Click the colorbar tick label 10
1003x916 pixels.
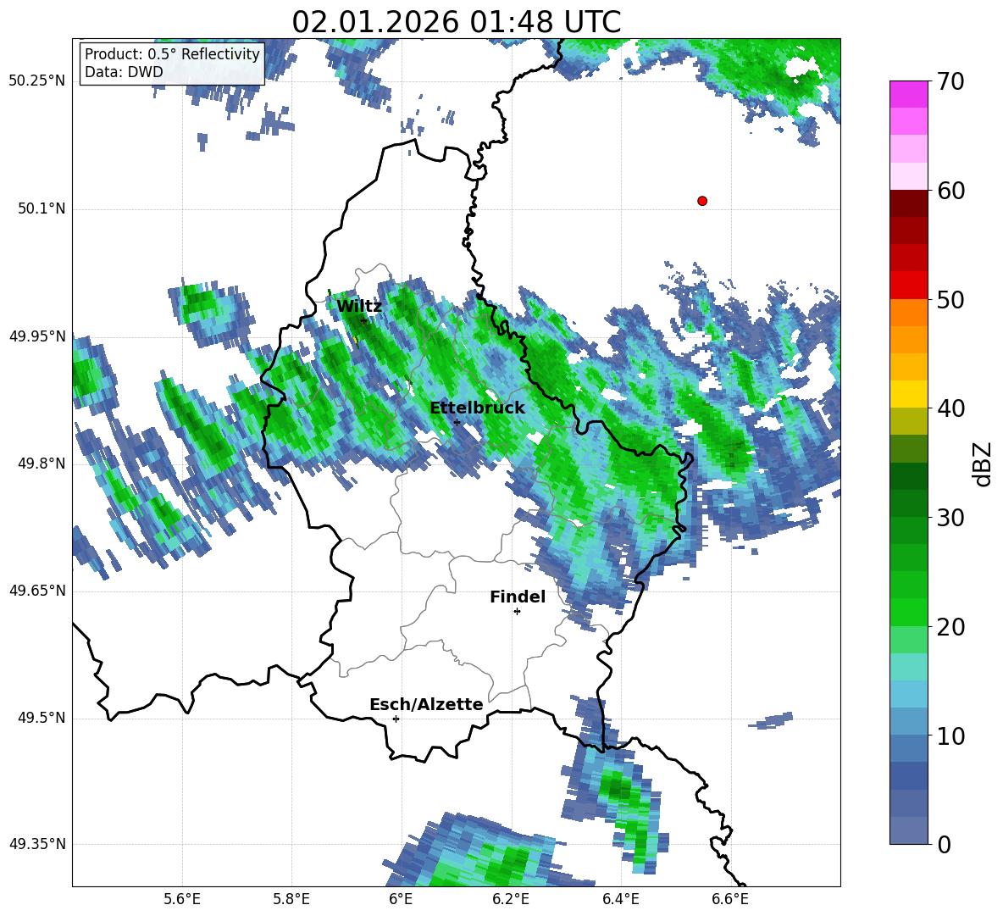point(950,736)
